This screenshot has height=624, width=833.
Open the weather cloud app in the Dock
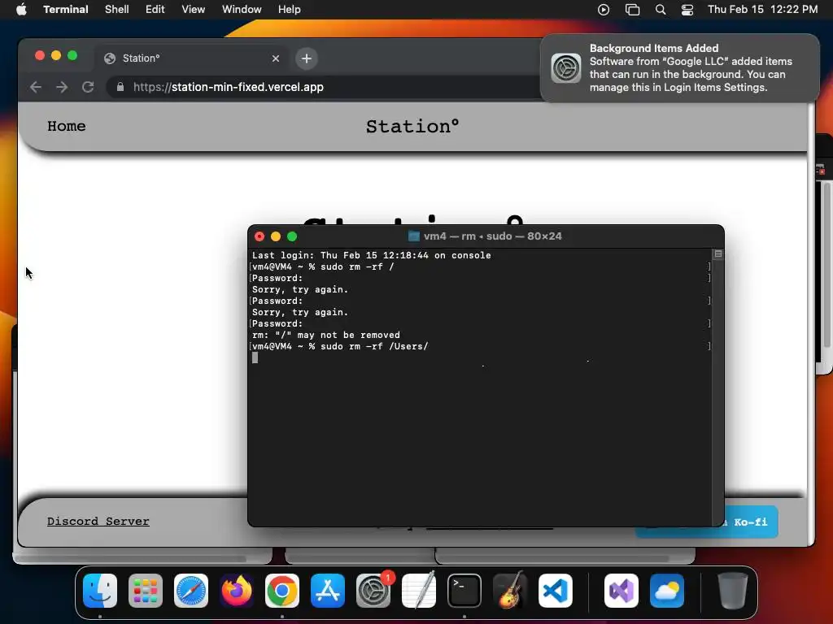click(x=667, y=591)
